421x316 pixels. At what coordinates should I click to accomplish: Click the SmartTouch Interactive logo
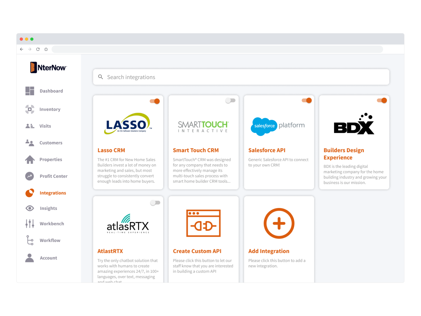coord(203,127)
